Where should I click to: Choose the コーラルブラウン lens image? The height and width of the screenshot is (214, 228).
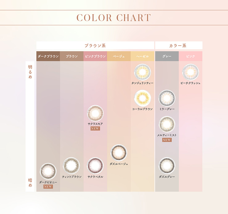pyautogui.click(x=142, y=98)
